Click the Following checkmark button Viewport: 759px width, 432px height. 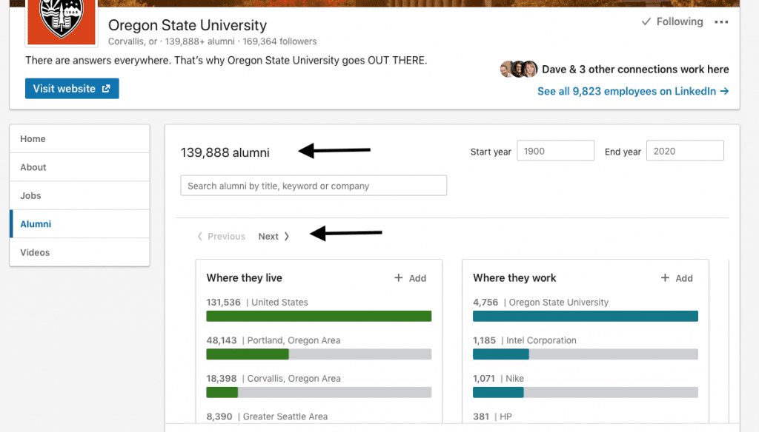pyautogui.click(x=672, y=21)
